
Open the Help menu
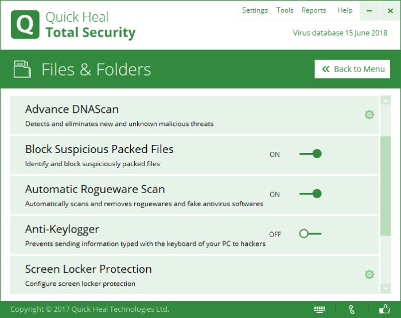345,10
